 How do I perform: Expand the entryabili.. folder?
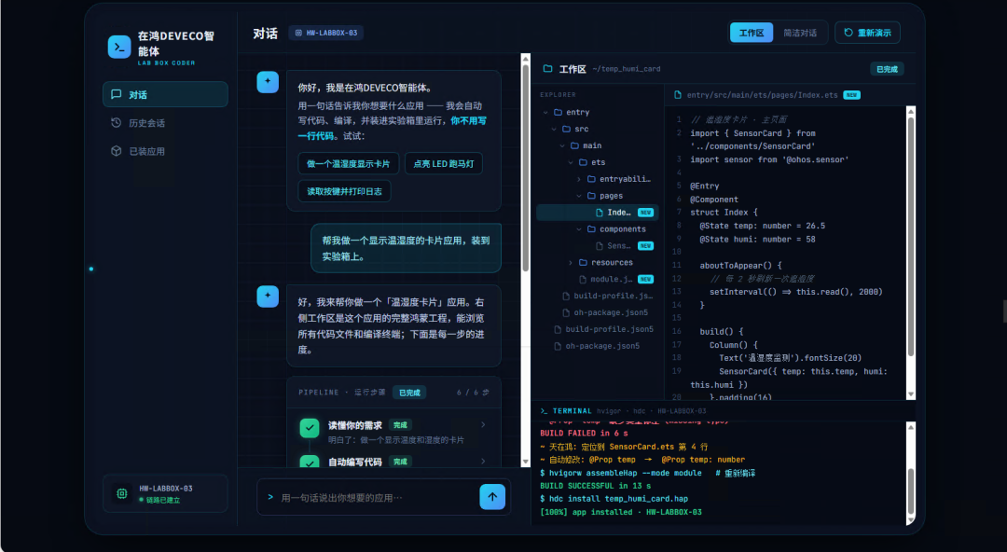click(579, 179)
